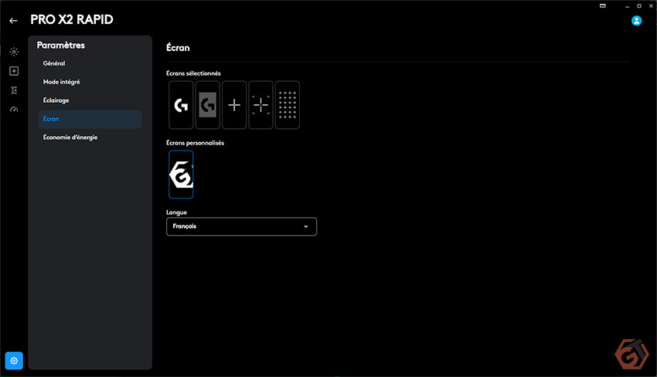Click the chevron arrow in Langue combo box
This screenshot has height=377, width=657.
click(306, 226)
